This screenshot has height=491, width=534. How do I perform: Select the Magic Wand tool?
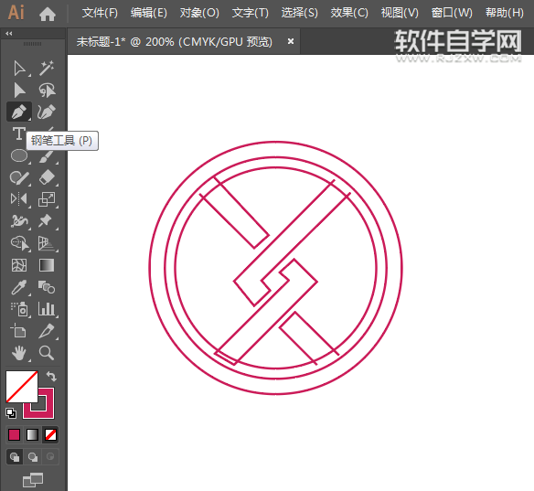click(x=47, y=68)
